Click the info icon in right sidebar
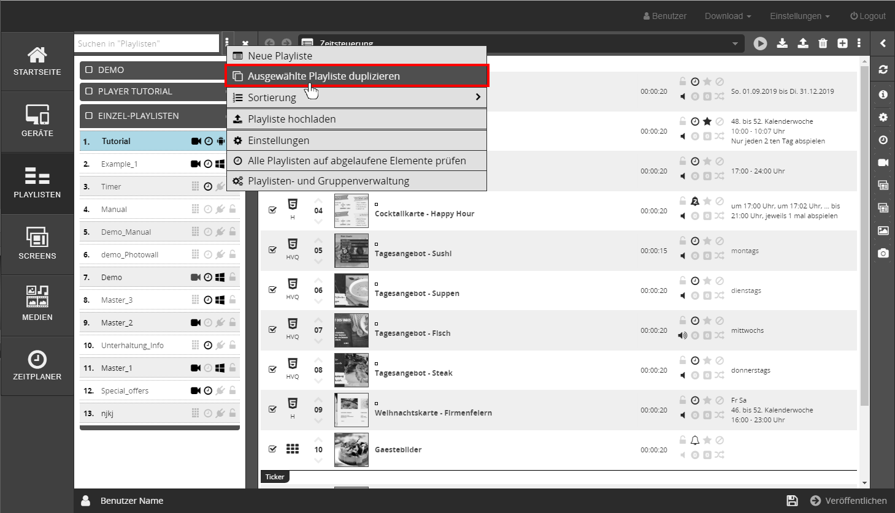The height and width of the screenshot is (513, 895). (883, 94)
